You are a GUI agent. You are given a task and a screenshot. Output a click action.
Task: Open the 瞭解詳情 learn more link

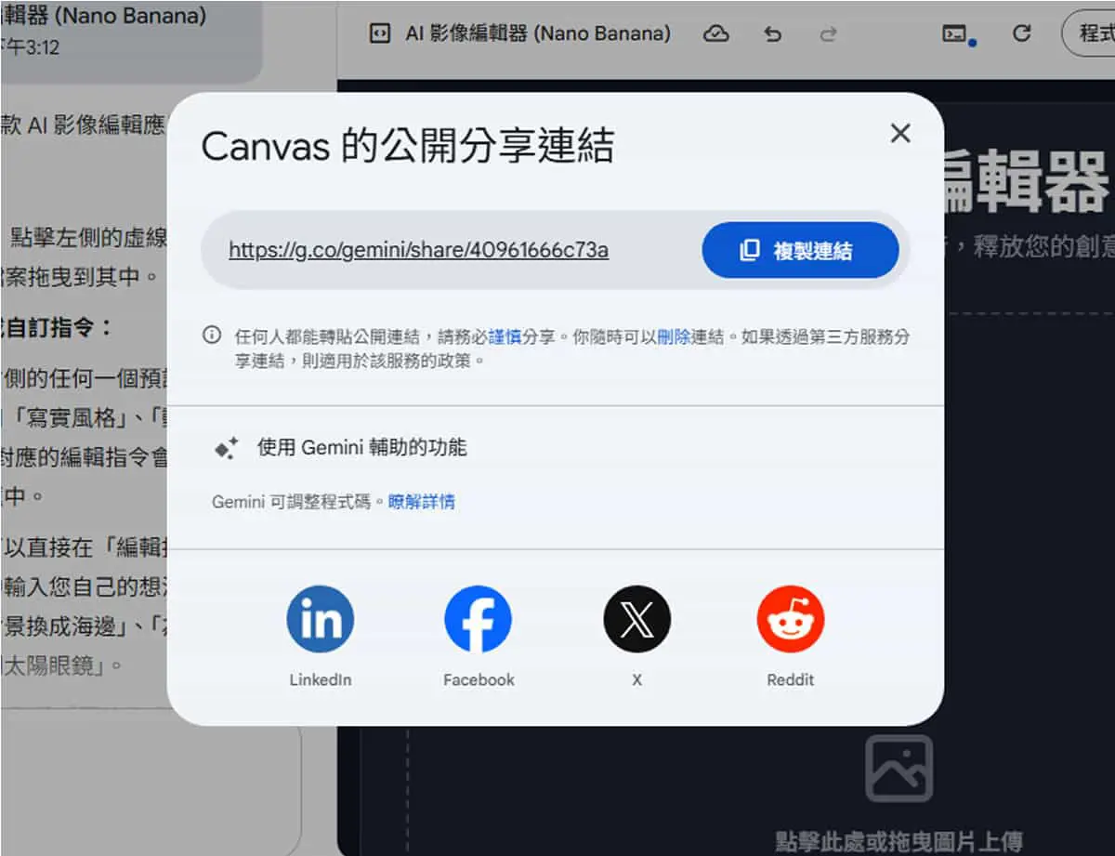421,503
